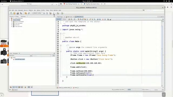The height and width of the screenshot is (97, 173).
Task: Click the Last Edit icon in editor toolbar
Action: tap(69, 19)
